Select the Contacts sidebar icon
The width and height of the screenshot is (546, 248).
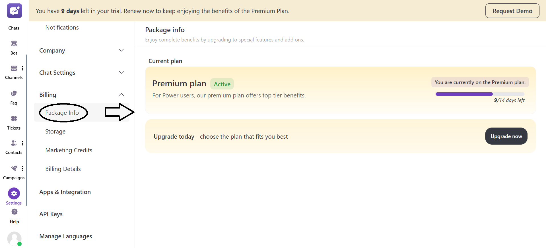pos(13,143)
